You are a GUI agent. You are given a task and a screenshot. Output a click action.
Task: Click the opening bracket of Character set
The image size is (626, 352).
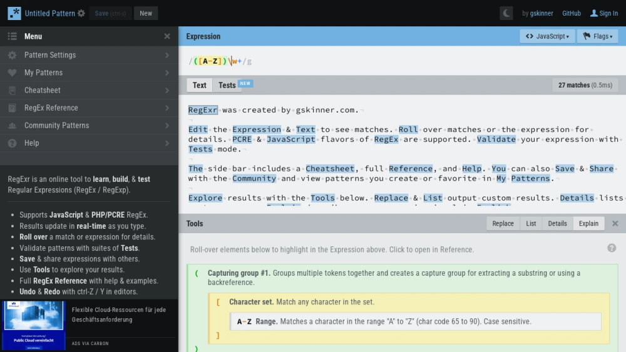218,302
